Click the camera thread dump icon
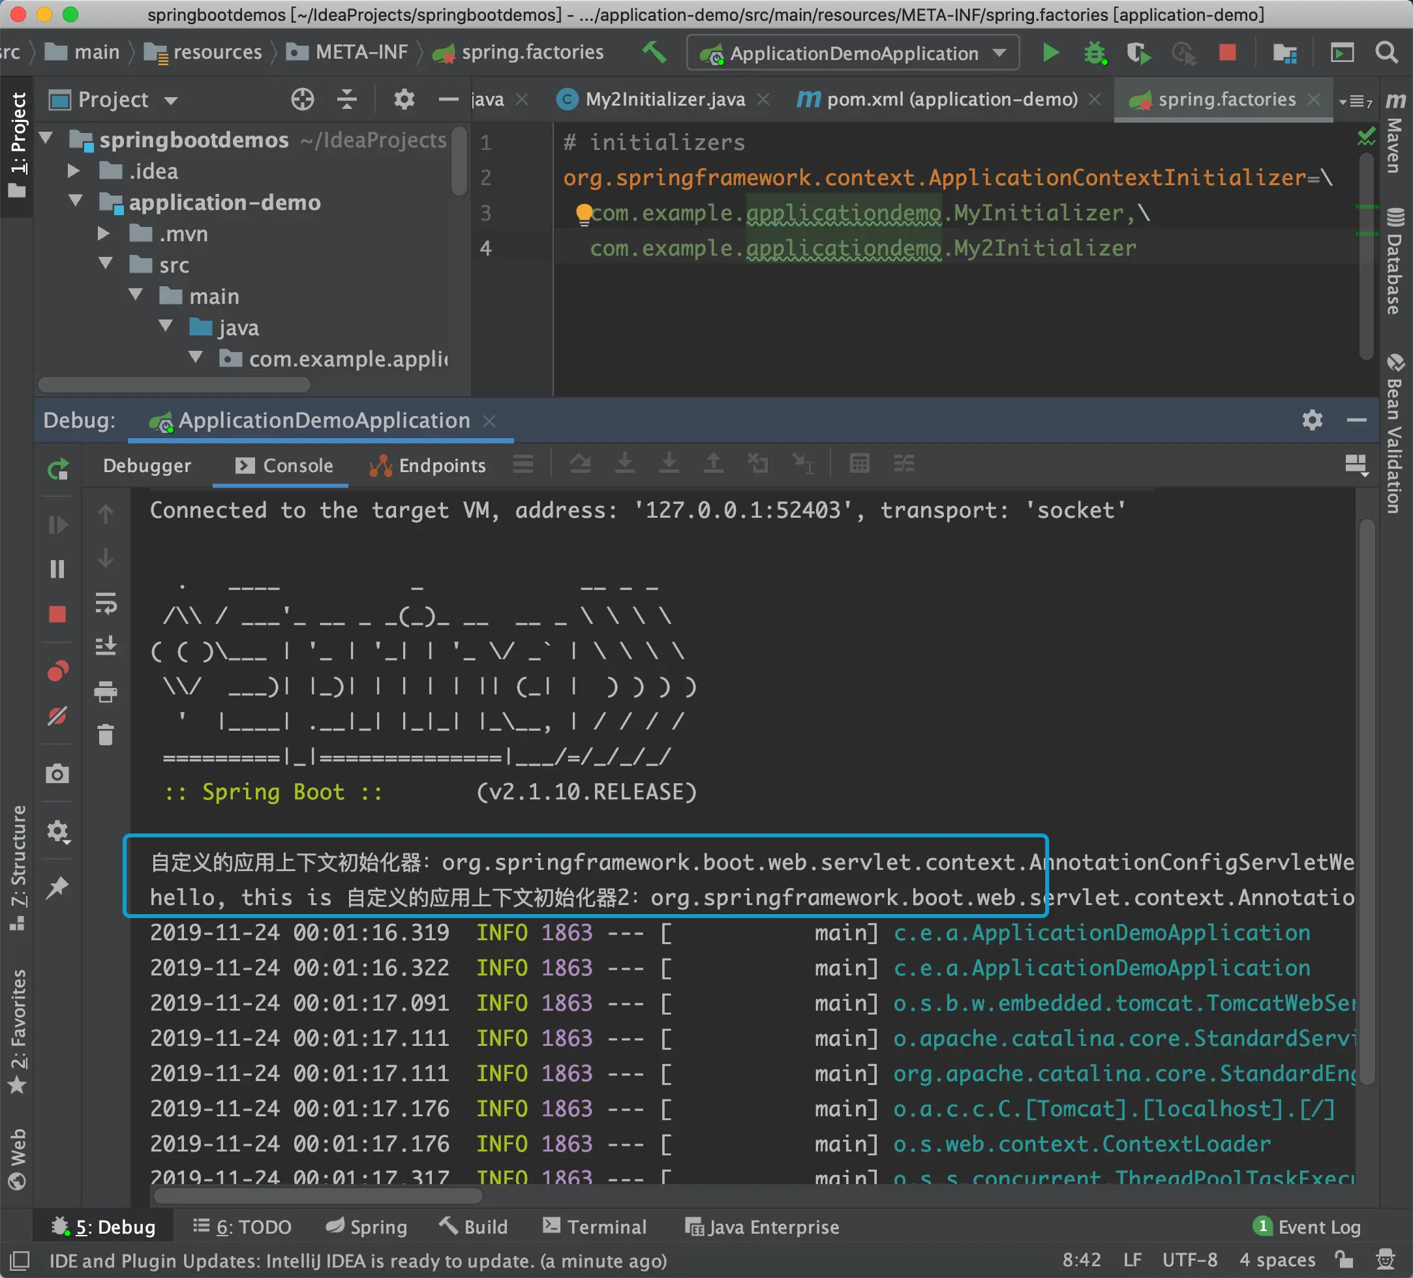The width and height of the screenshot is (1413, 1278). [57, 774]
